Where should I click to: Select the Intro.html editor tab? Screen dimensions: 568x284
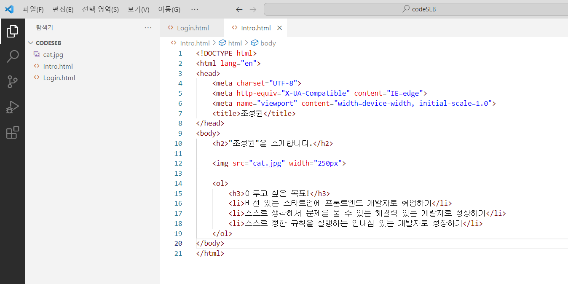[x=256, y=28]
